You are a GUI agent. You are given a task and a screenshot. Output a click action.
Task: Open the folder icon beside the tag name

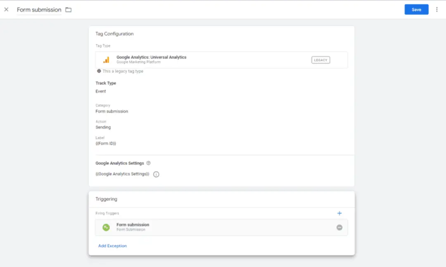pyautogui.click(x=68, y=10)
